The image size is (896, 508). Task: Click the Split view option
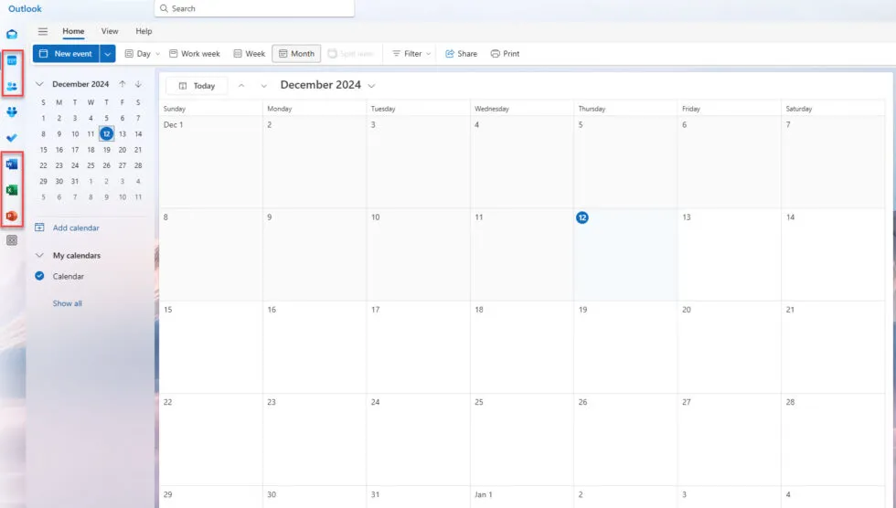point(350,54)
